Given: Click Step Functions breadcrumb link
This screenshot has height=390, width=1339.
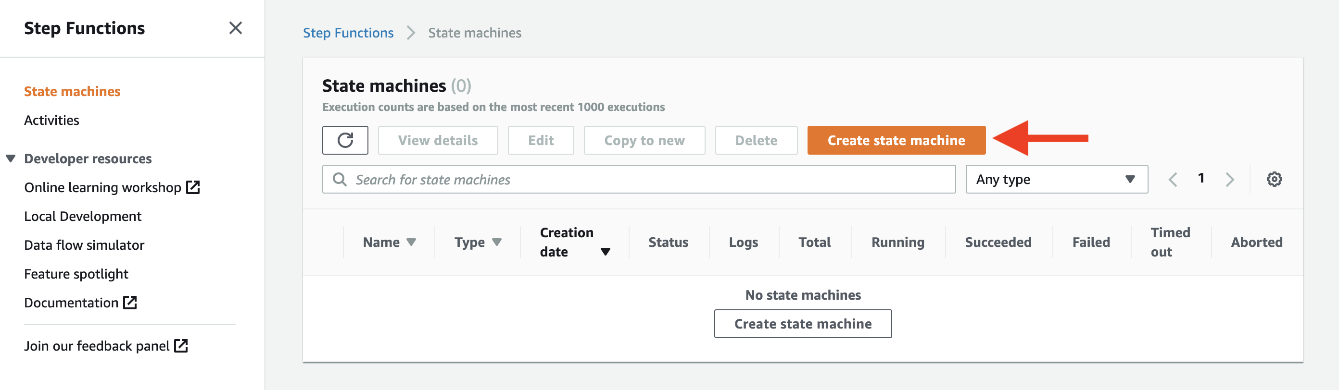Looking at the screenshot, I should point(348,33).
